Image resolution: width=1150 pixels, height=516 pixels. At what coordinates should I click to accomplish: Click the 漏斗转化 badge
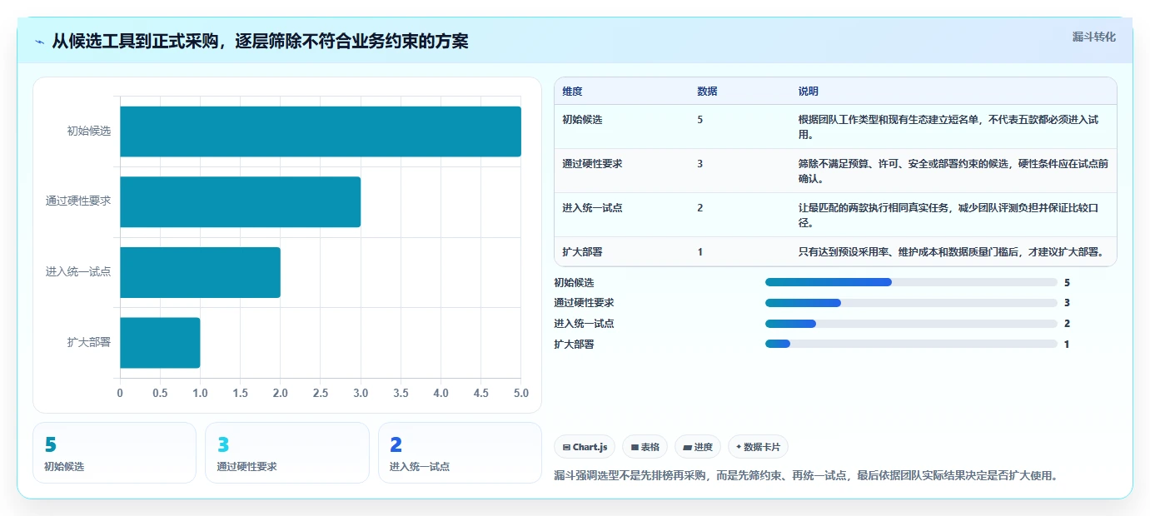pyautogui.click(x=1093, y=37)
